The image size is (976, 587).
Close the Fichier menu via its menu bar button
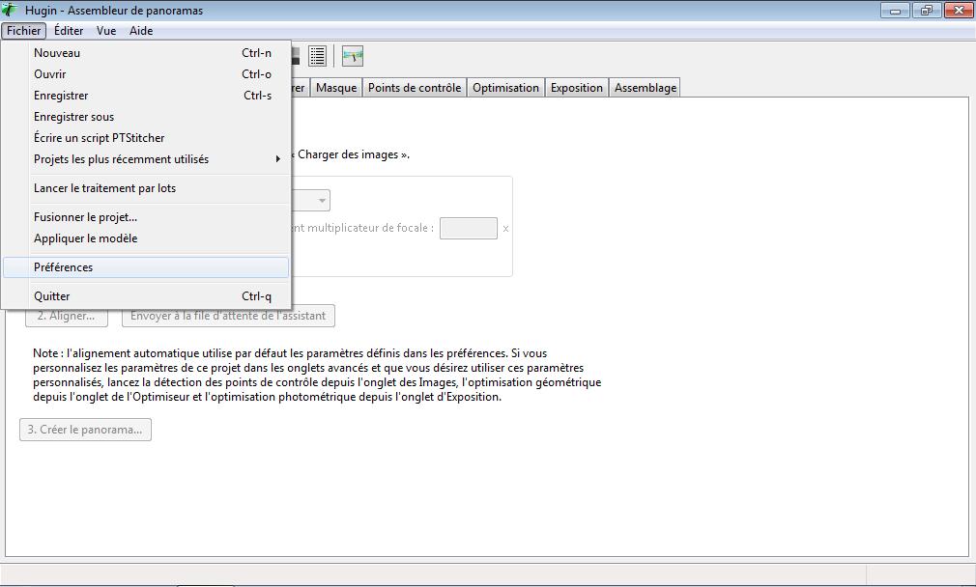(x=23, y=31)
